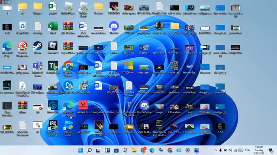
Task: Select the chatgpt-_5_ image file
Action: pyautogui.click(x=205, y=128)
